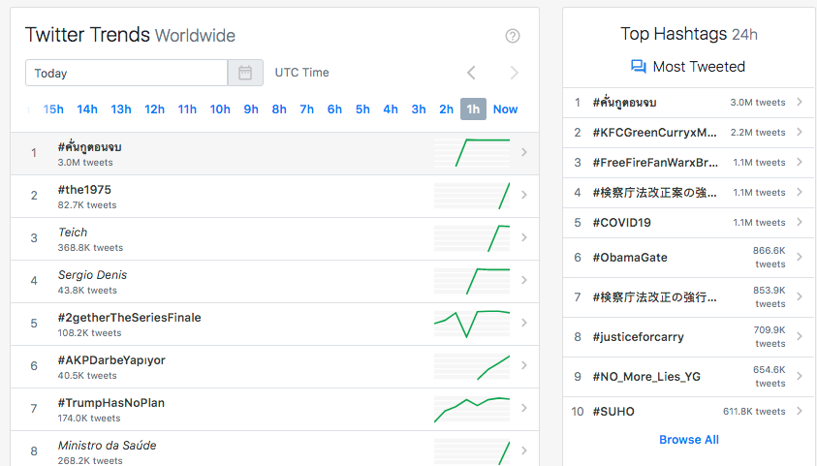
Task: Open #FreeFireFanWarxBr... hashtag chevron
Action: [800, 162]
